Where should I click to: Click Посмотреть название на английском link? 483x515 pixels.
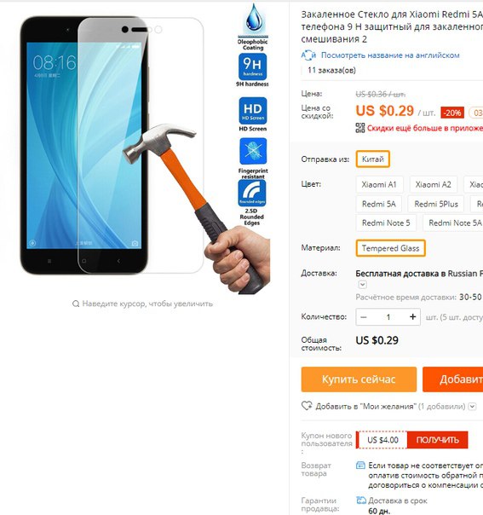pyautogui.click(x=390, y=55)
